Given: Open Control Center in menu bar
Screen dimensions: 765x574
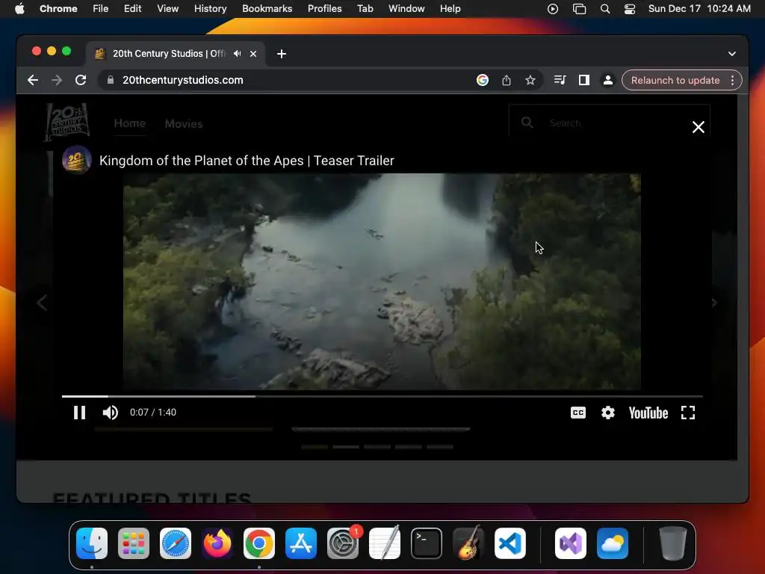Looking at the screenshot, I should [630, 9].
